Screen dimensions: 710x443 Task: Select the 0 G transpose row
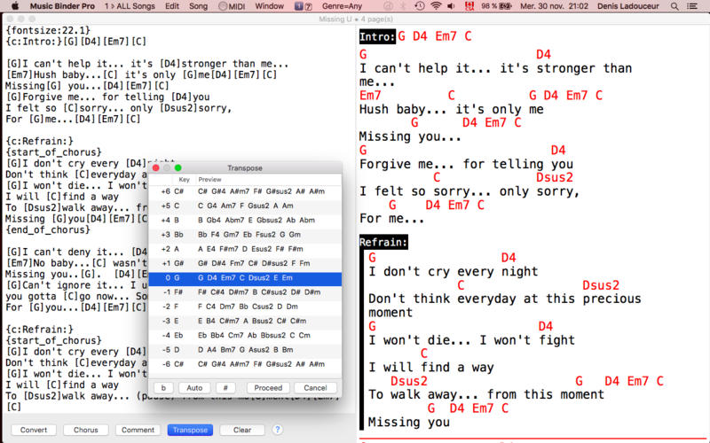[245, 277]
